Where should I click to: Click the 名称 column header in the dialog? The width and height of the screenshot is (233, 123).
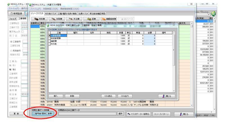tap(92, 33)
